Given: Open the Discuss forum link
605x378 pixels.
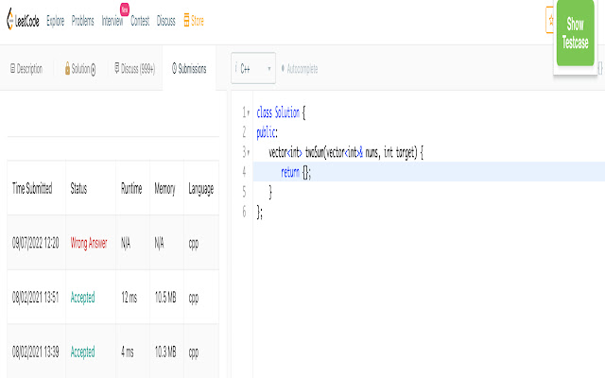Looking at the screenshot, I should tap(166, 21).
